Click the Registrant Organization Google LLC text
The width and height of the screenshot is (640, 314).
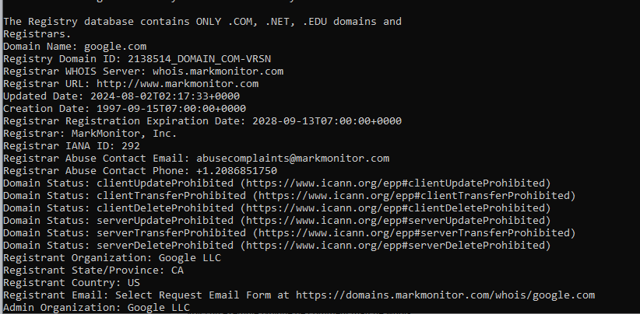click(188, 257)
